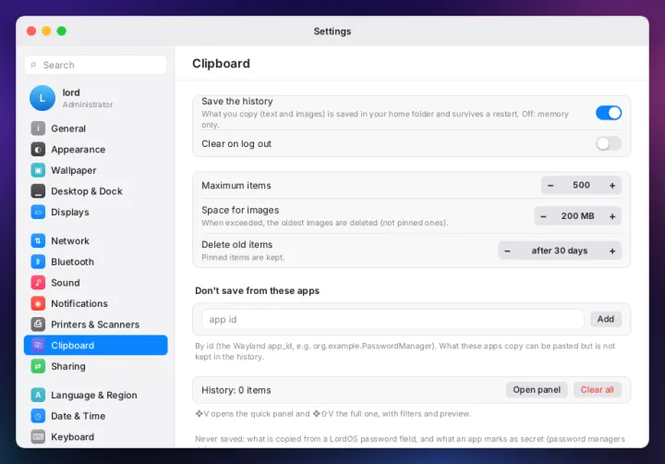Click the Bluetooth sidebar icon

38,262
